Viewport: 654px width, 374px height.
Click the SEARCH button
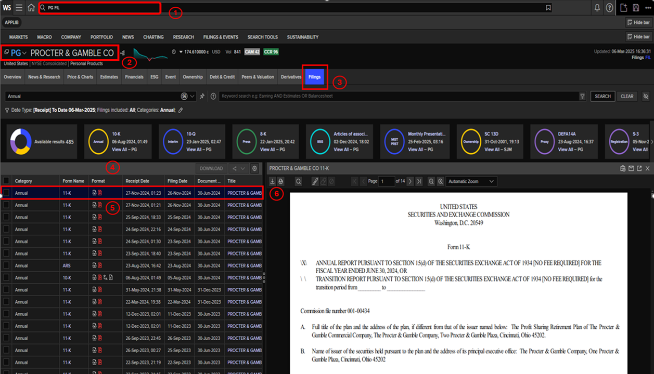[x=602, y=96]
